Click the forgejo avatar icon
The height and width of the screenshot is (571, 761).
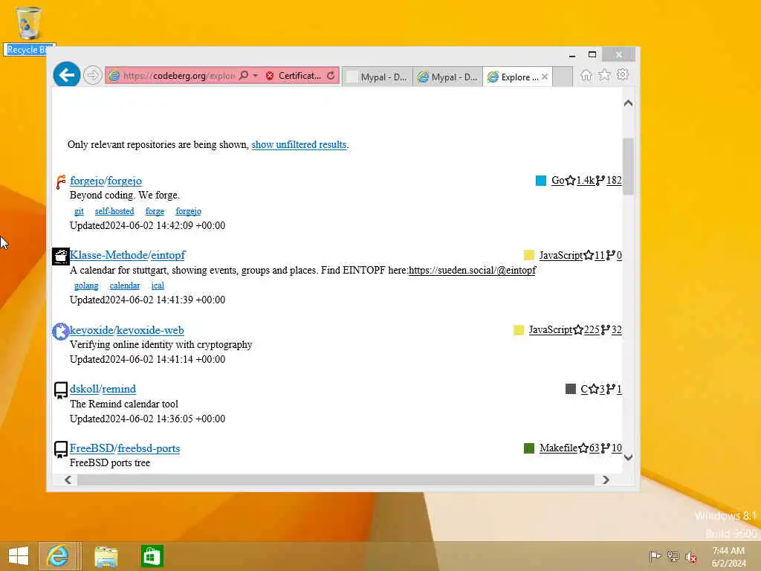pos(61,181)
